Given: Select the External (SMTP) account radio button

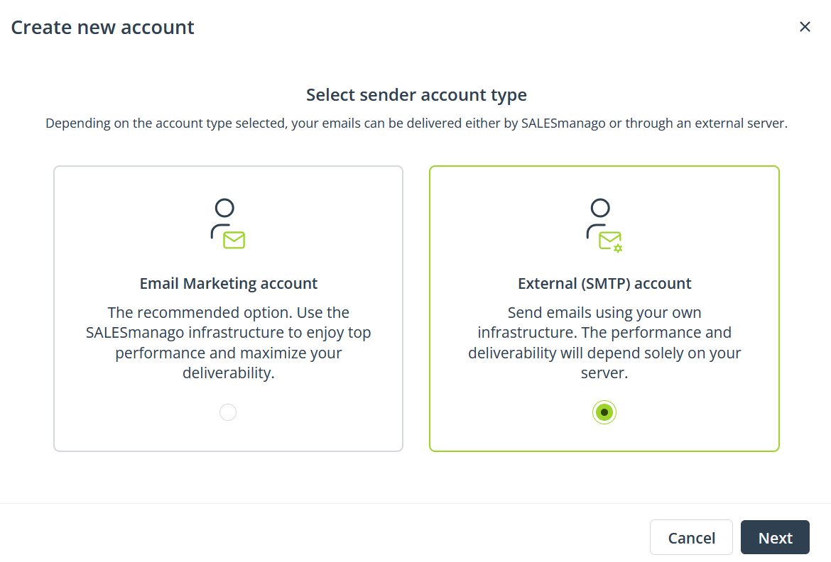Looking at the screenshot, I should 604,412.
